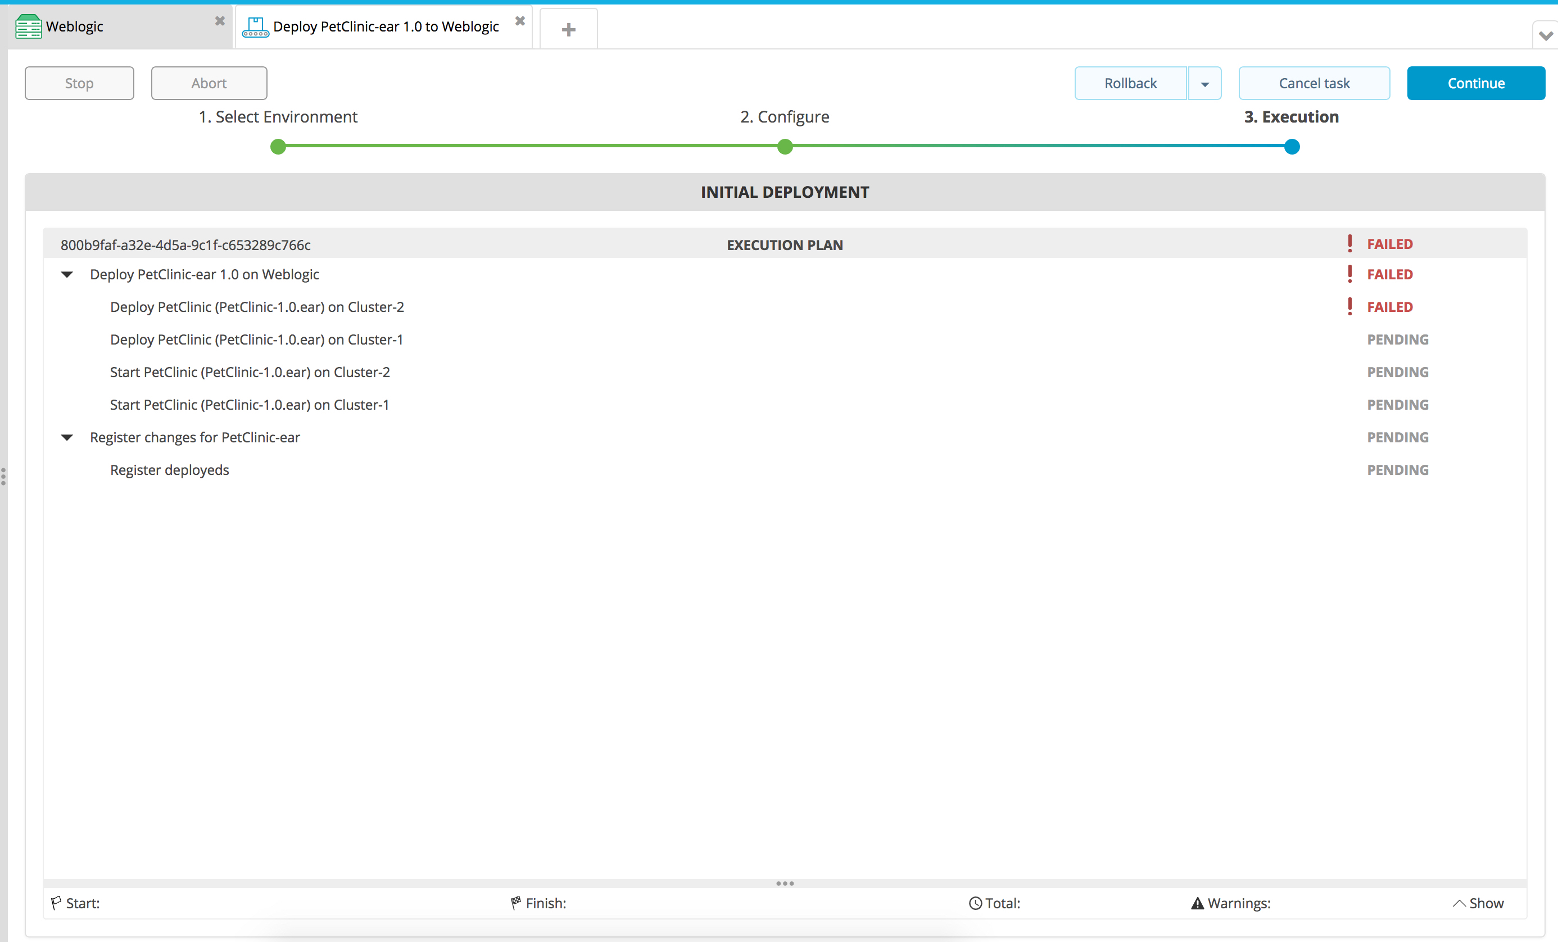Click the 3. Execution step indicator
The height and width of the screenshot is (942, 1558).
point(1291,146)
